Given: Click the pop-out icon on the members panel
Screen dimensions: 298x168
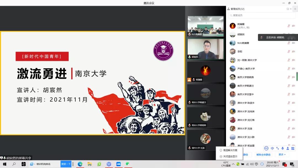Looking at the screenshot, I should (x=288, y=9).
